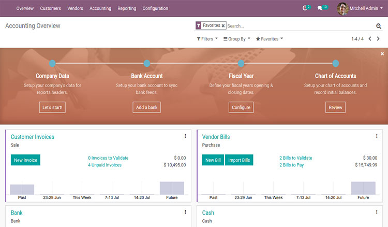The width and height of the screenshot is (388, 227).
Task: Open the Configuration menu
Action: click(x=155, y=8)
